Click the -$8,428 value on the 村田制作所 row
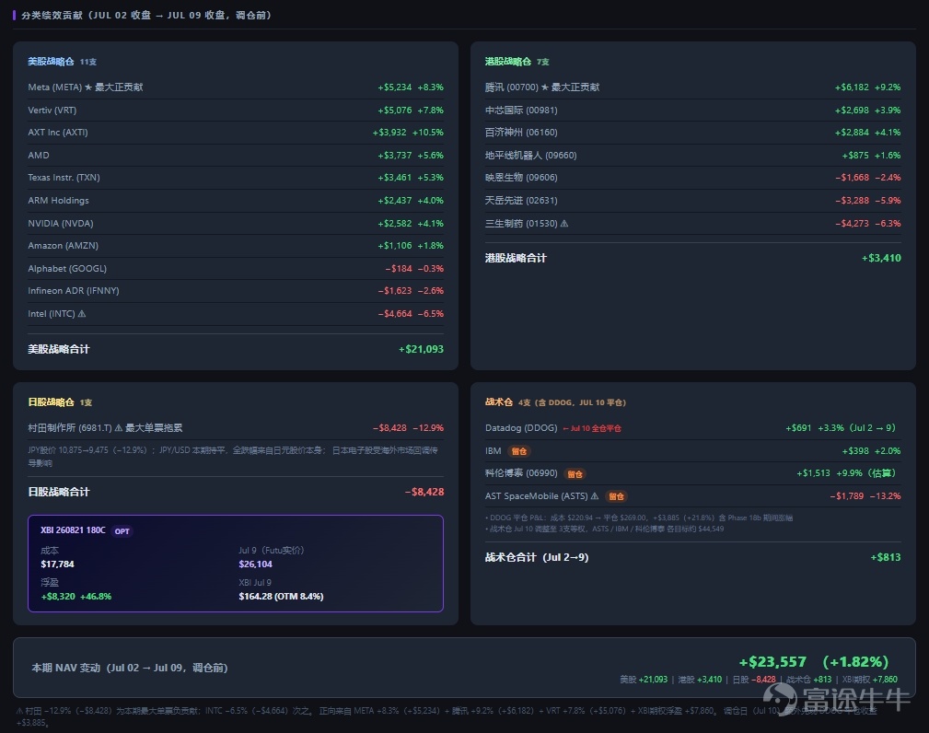929x733 pixels. [389, 428]
